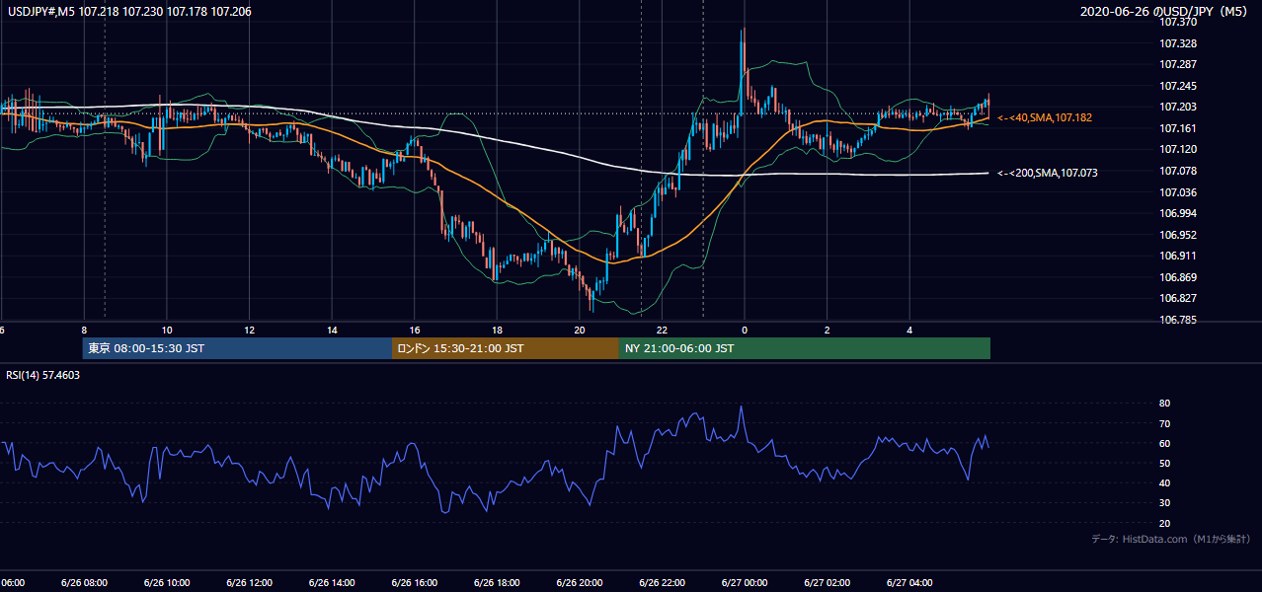Click RSI scale value 70
The height and width of the screenshot is (592, 1262).
[1165, 423]
